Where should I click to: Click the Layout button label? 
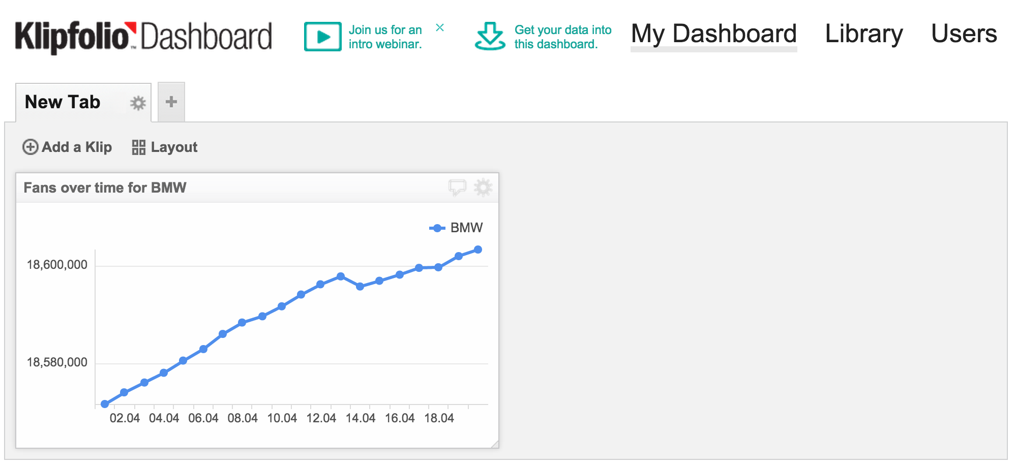pyautogui.click(x=174, y=147)
